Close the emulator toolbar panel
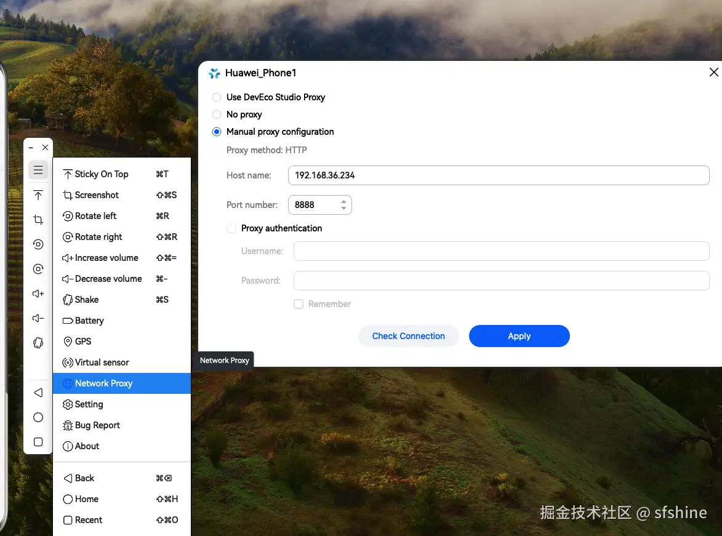The height and width of the screenshot is (536, 722). coord(45,147)
